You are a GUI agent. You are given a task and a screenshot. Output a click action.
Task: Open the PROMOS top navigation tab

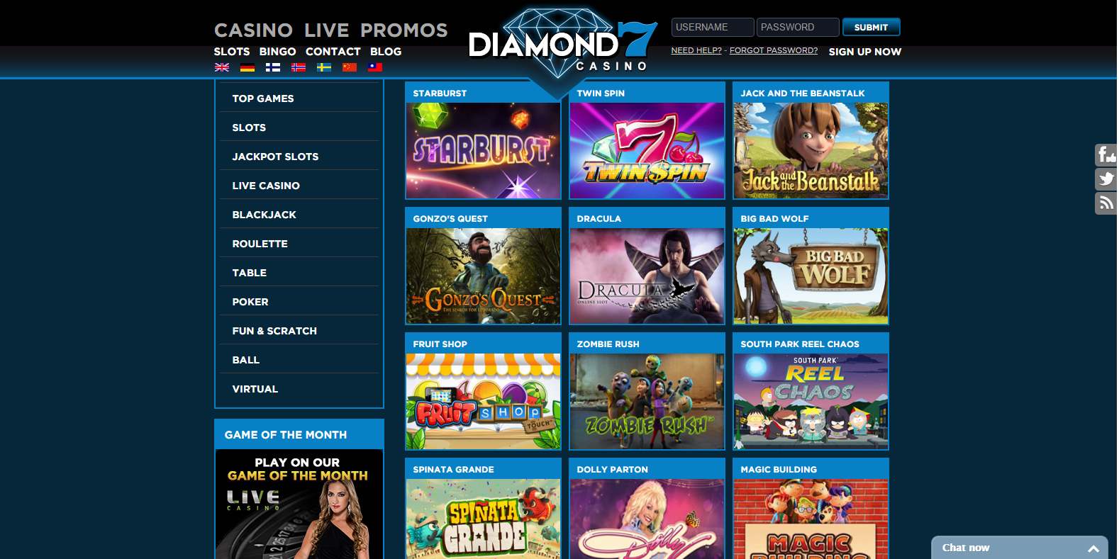click(404, 30)
